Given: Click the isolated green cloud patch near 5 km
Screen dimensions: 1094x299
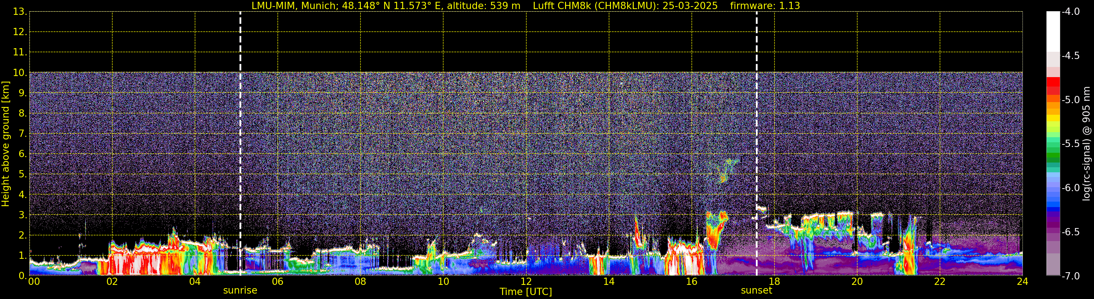Looking at the screenshot, I should click(x=727, y=170).
